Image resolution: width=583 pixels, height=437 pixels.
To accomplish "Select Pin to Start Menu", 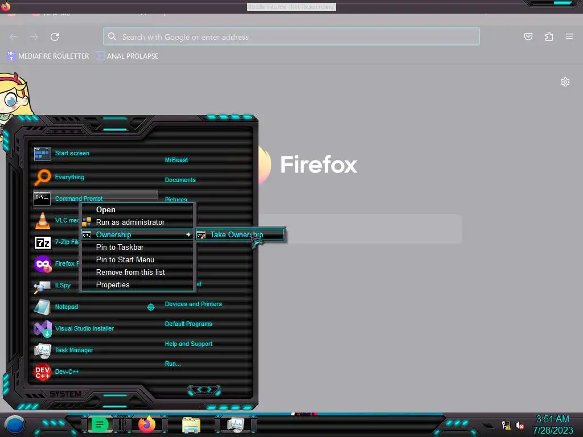I will [x=125, y=259].
